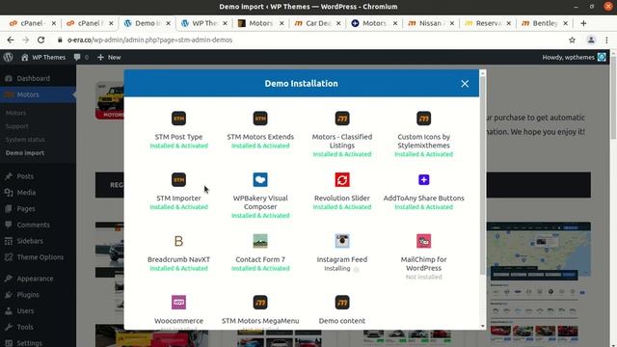The image size is (617, 347).
Task: Open a new browser tab
Action: pyautogui.click(x=583, y=23)
